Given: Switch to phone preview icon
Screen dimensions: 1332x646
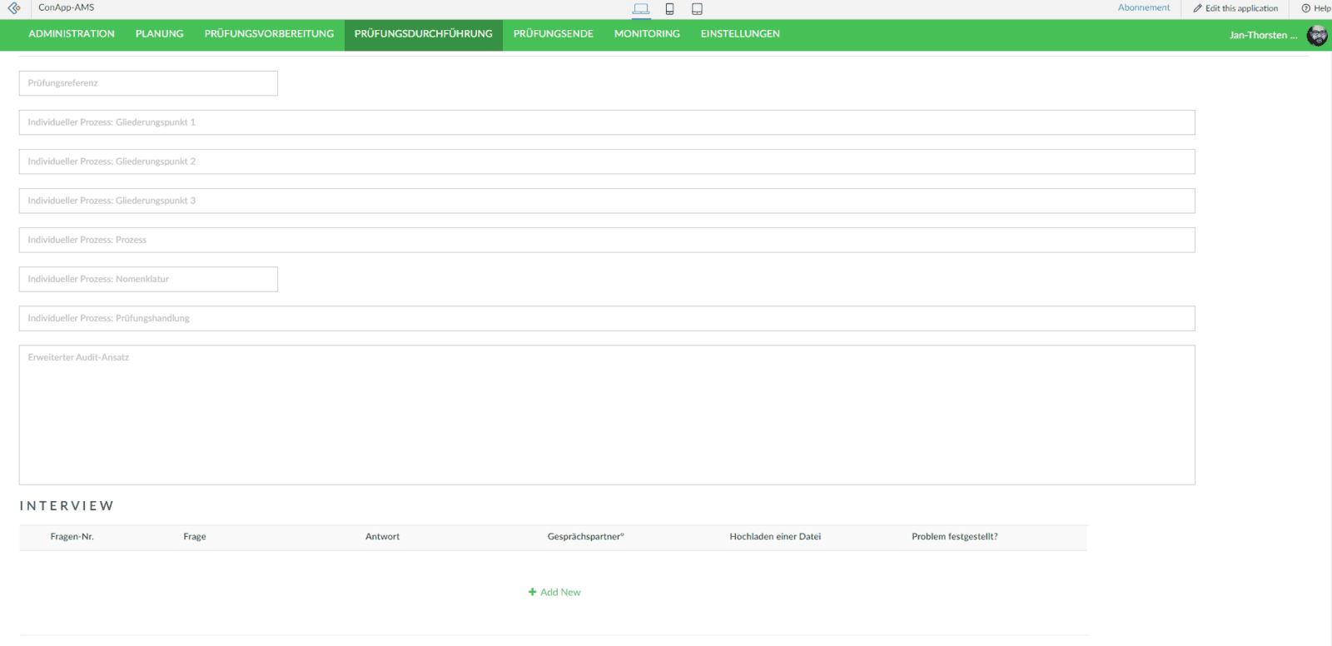Looking at the screenshot, I should click(669, 9).
